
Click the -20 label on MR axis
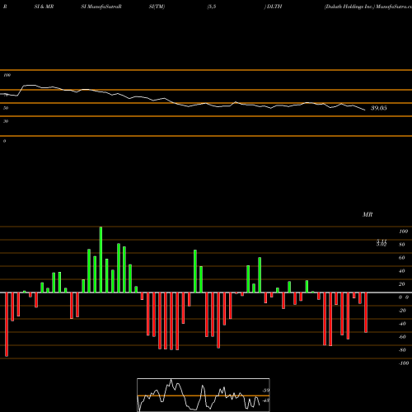coord(402,311)
